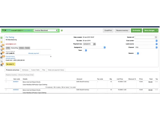The height and width of the screenshot is (120, 160).
Task: Open the documents copy icon in sidebar
Action: [2, 61]
